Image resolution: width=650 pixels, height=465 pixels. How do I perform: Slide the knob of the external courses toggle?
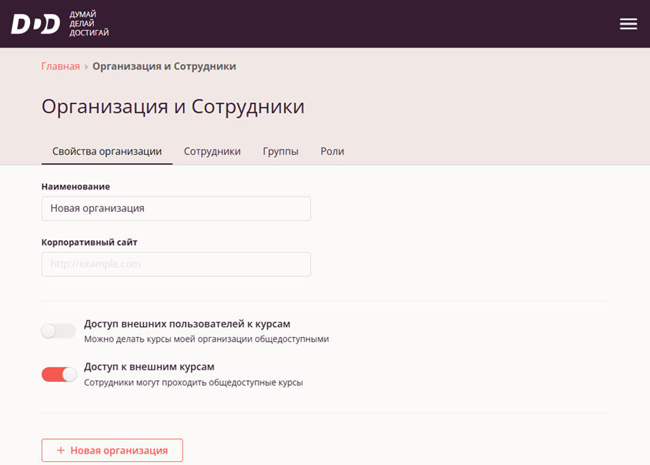coord(69,373)
